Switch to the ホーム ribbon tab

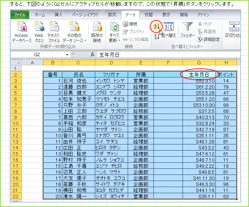click(40, 15)
